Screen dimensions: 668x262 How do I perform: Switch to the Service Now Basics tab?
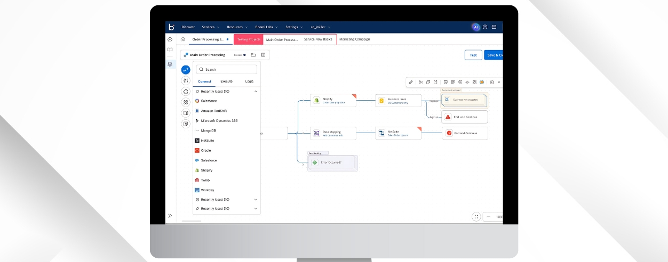pos(318,39)
